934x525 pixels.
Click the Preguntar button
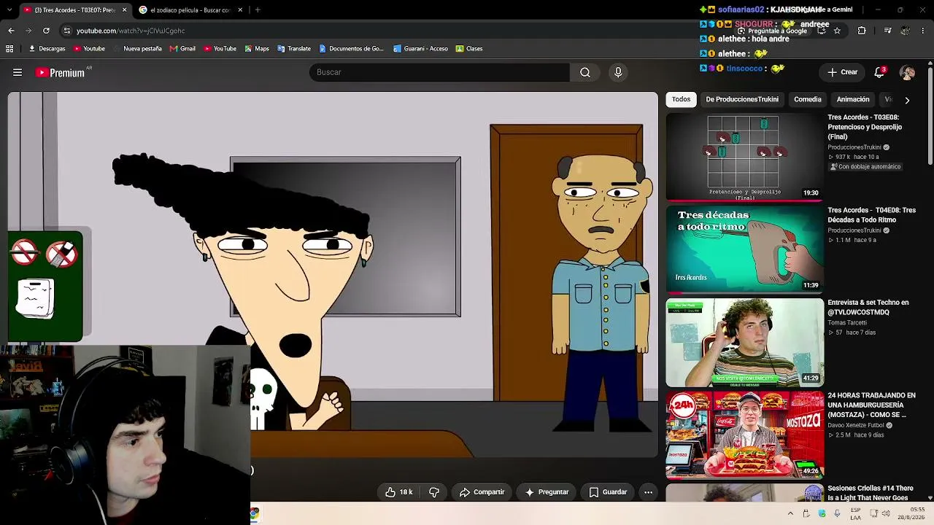(547, 492)
